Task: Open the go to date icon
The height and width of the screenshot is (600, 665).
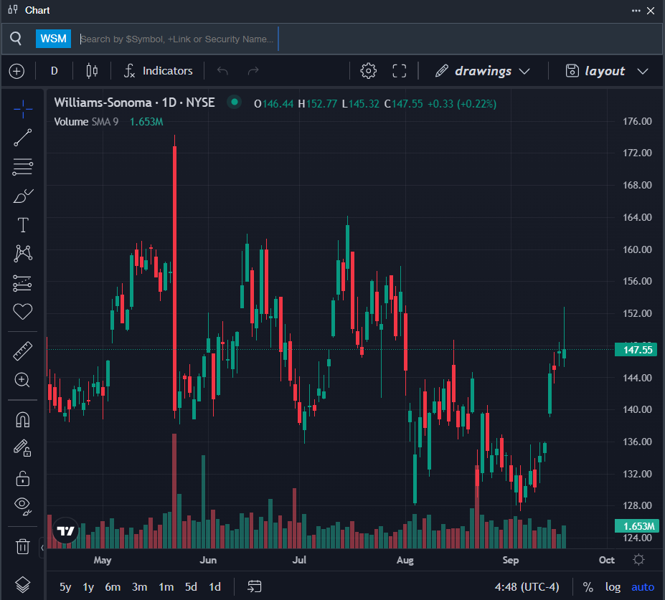Action: [x=255, y=586]
